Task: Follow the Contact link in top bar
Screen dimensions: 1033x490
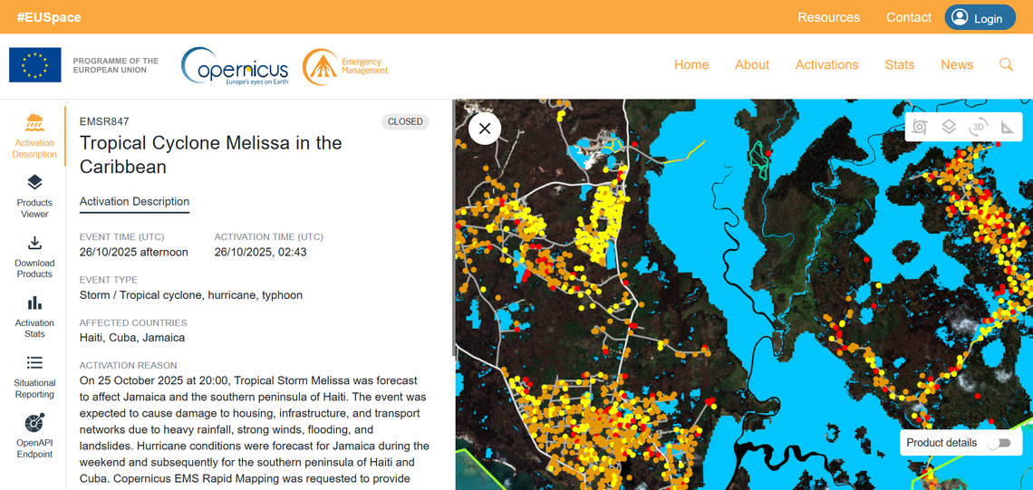Action: click(x=908, y=17)
